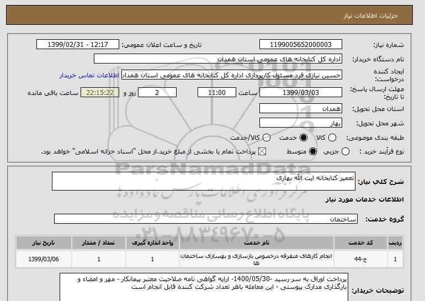Click the buyer organization name field
Screen dimensions: 425x301
click(x=218, y=59)
